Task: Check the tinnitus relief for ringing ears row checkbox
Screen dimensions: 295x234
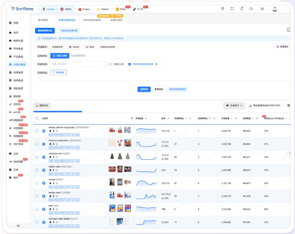Action: pyautogui.click(x=37, y=131)
